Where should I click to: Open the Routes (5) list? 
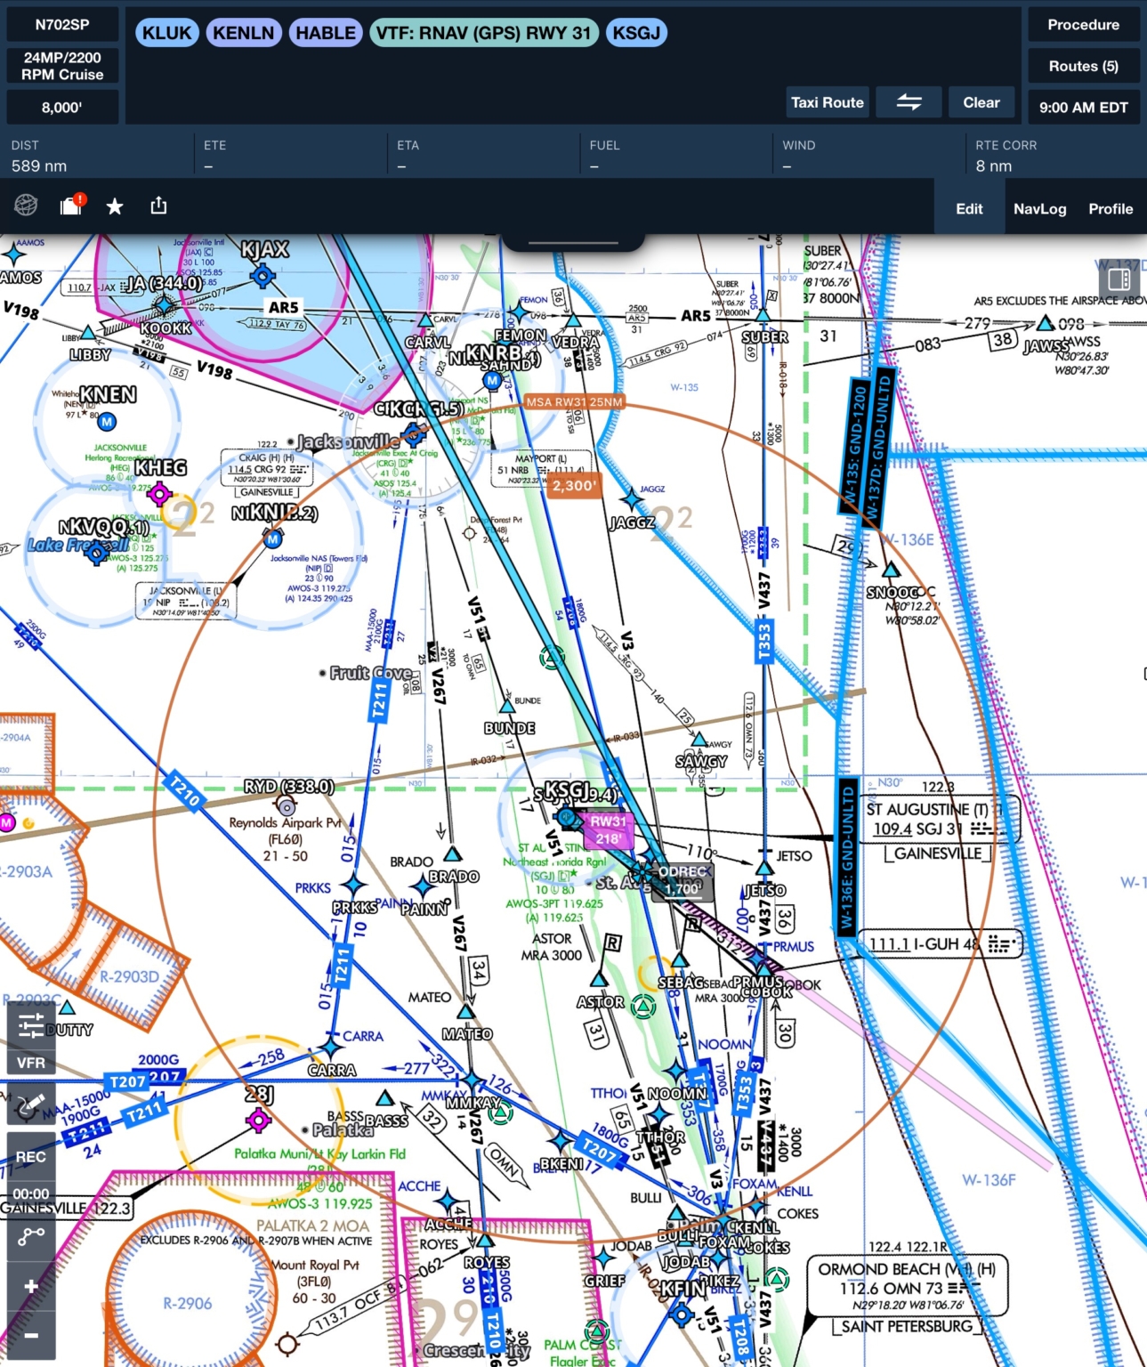click(1084, 65)
